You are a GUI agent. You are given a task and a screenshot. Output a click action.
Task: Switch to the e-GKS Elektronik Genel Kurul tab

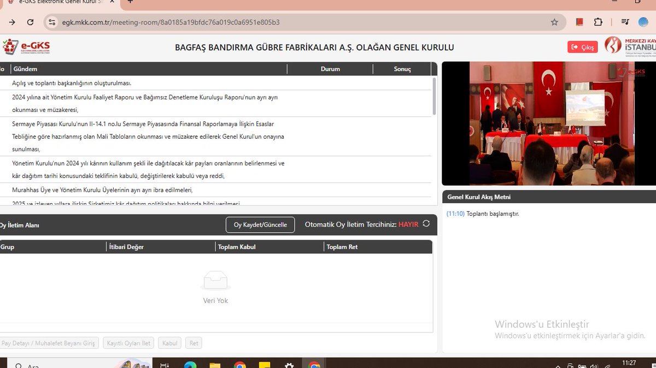(x=60, y=3)
